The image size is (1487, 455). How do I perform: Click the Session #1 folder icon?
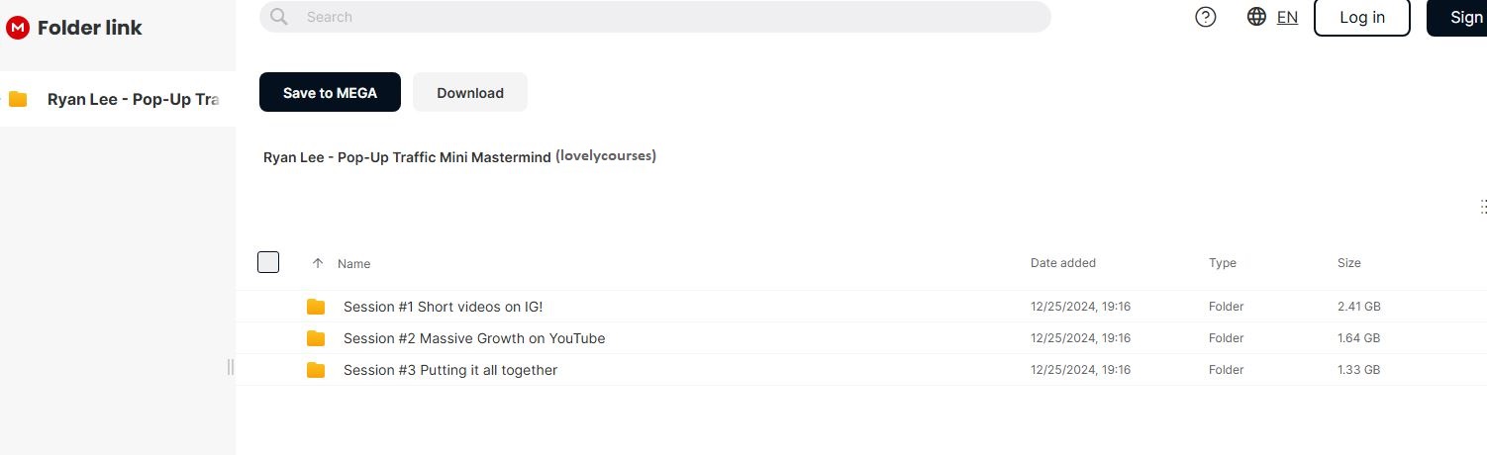tap(316, 307)
